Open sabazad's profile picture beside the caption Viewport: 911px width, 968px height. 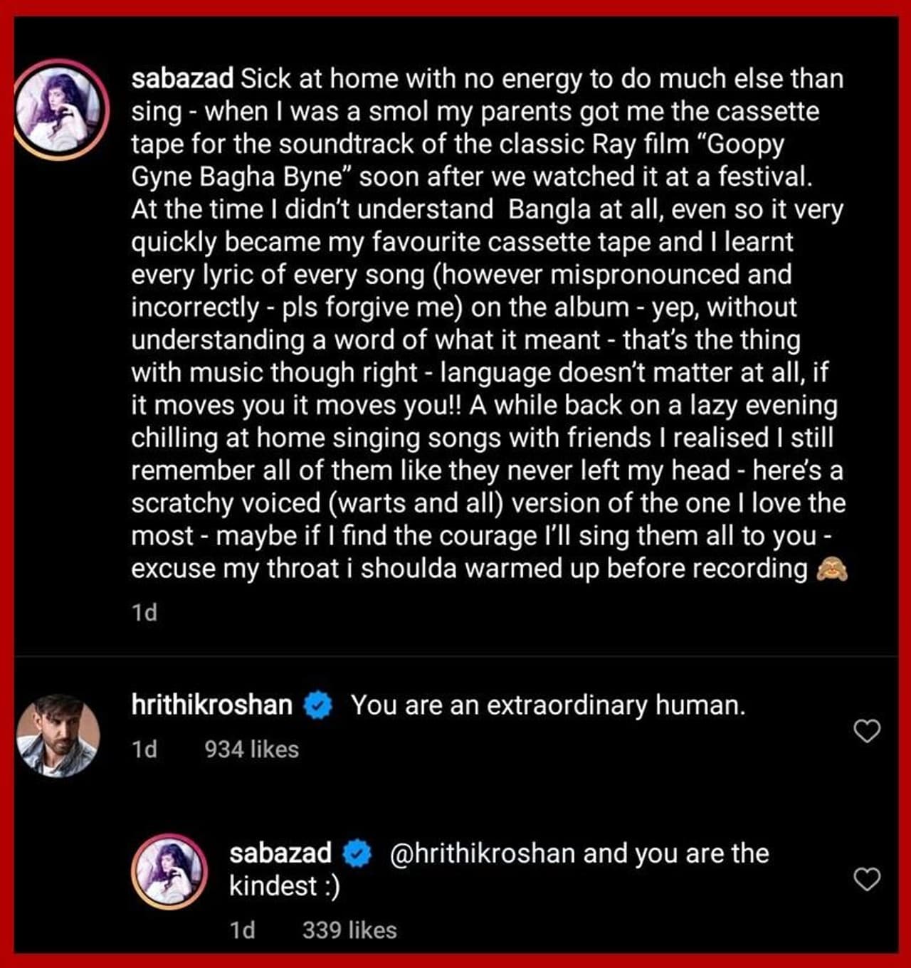click(x=60, y=109)
